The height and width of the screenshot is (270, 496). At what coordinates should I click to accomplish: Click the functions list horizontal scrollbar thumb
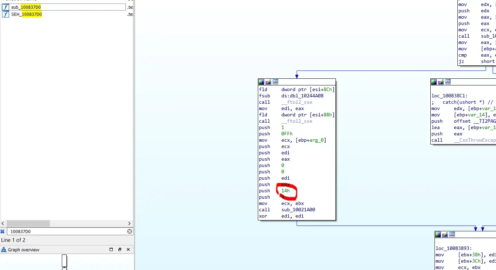click(x=28, y=223)
